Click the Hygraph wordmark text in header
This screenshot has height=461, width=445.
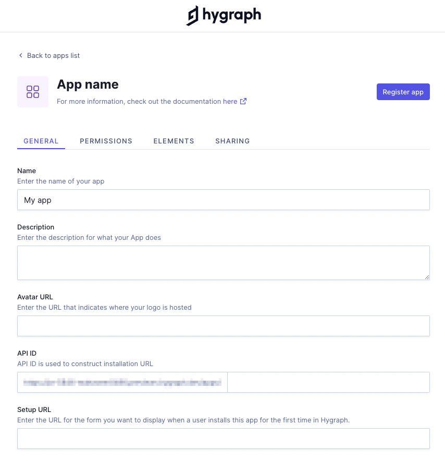[231, 15]
